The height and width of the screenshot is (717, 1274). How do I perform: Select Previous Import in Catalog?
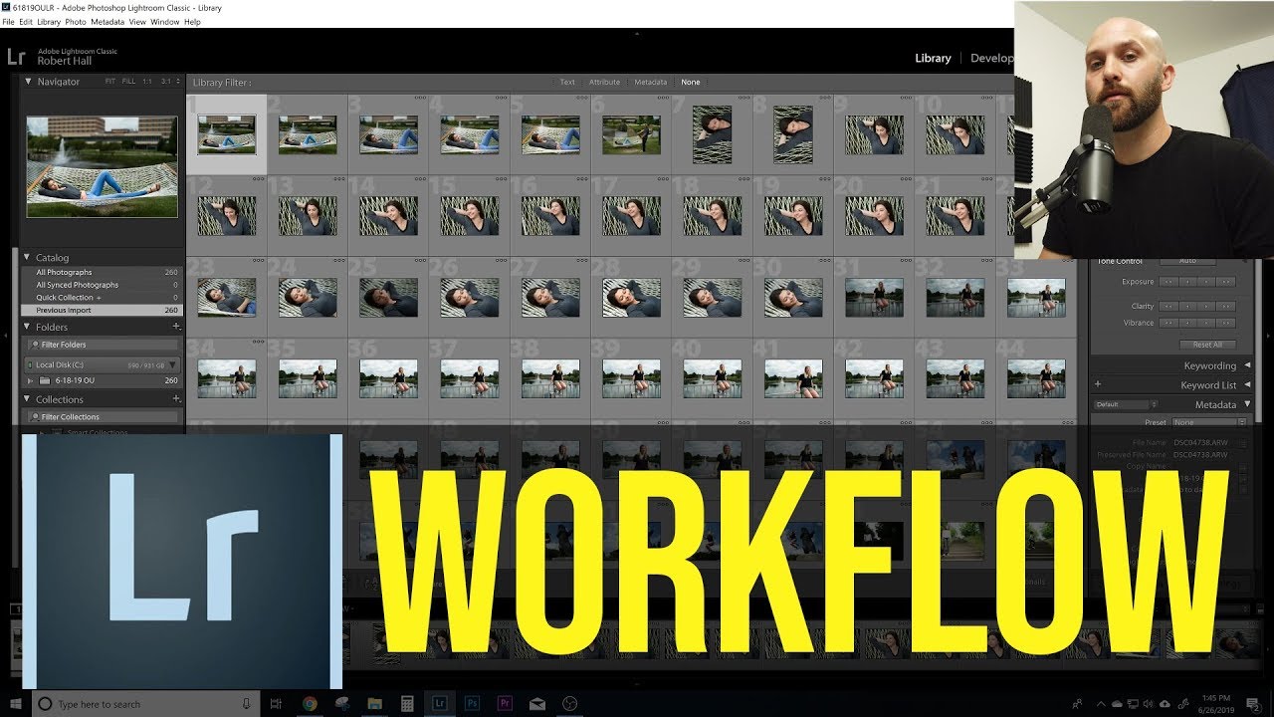pos(101,311)
